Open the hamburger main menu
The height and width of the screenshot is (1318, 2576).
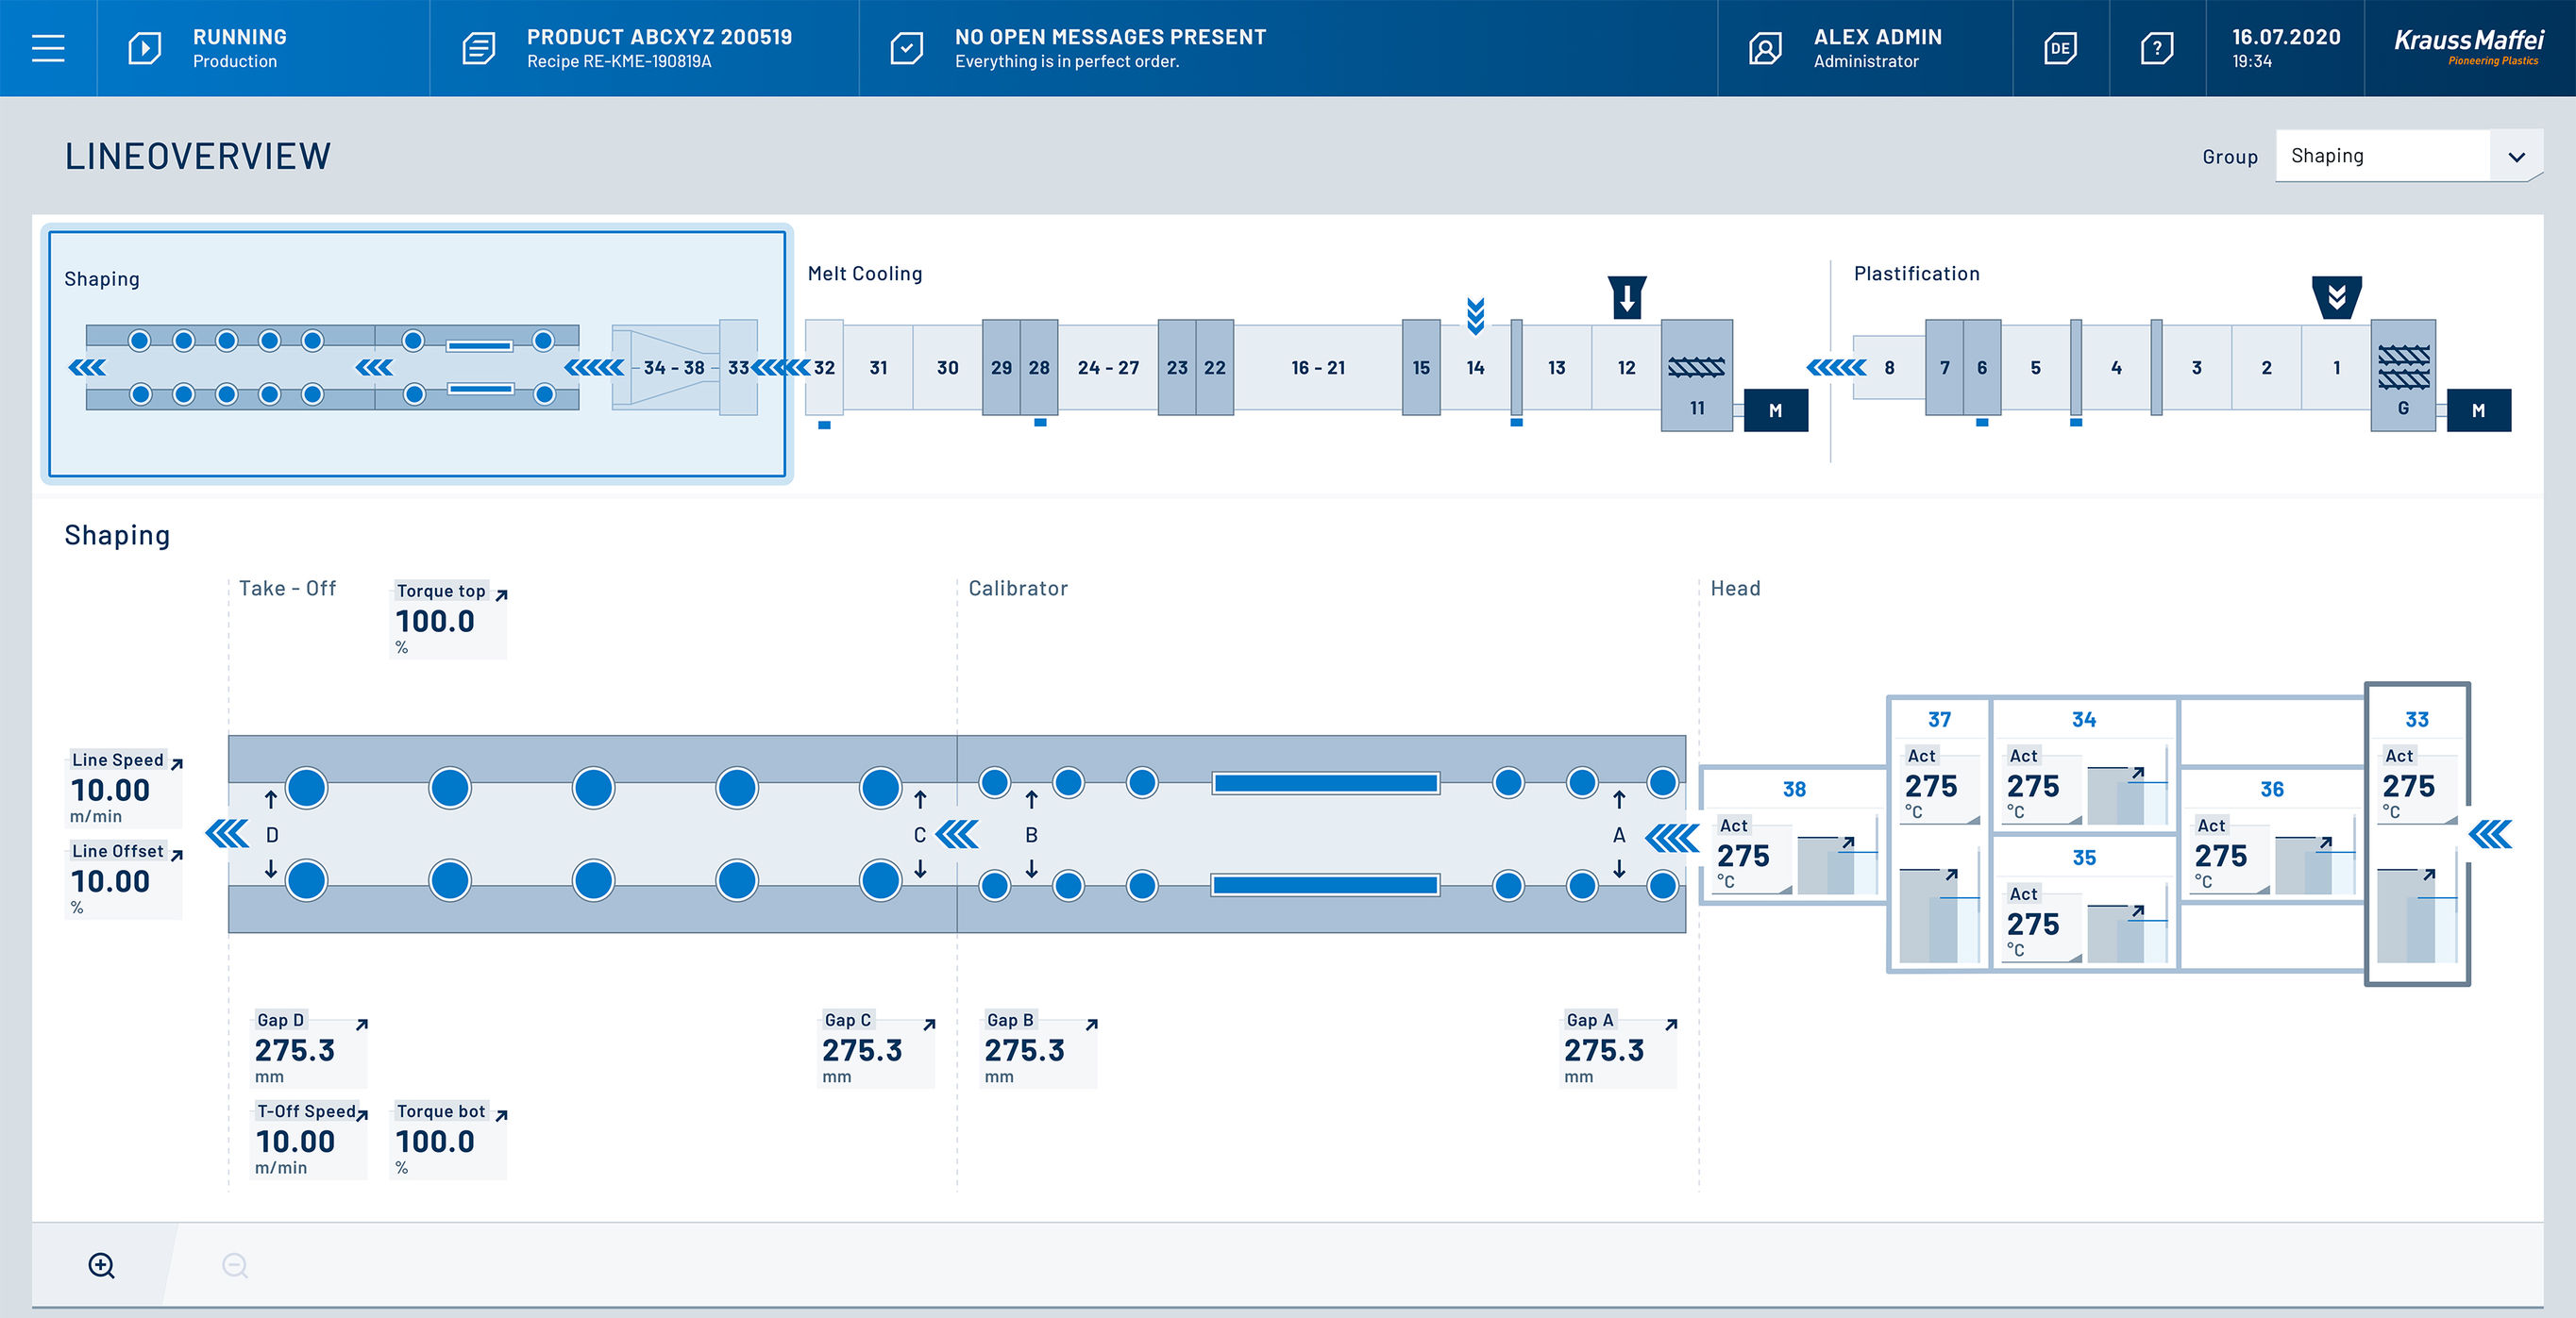click(x=48, y=48)
